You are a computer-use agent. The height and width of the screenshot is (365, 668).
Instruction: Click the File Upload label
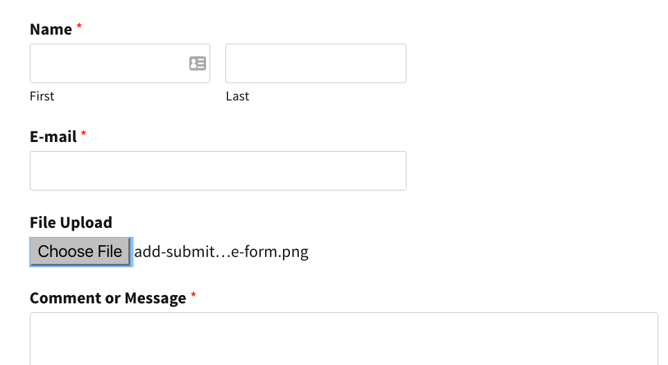(x=71, y=222)
